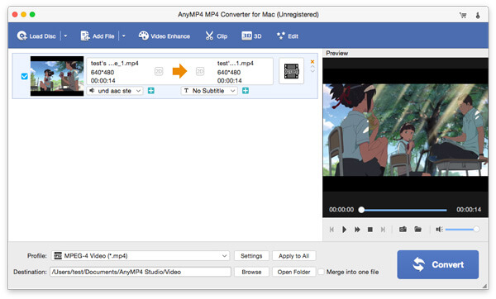Click the big Convert button
This screenshot has height=299, width=496.
click(x=438, y=264)
